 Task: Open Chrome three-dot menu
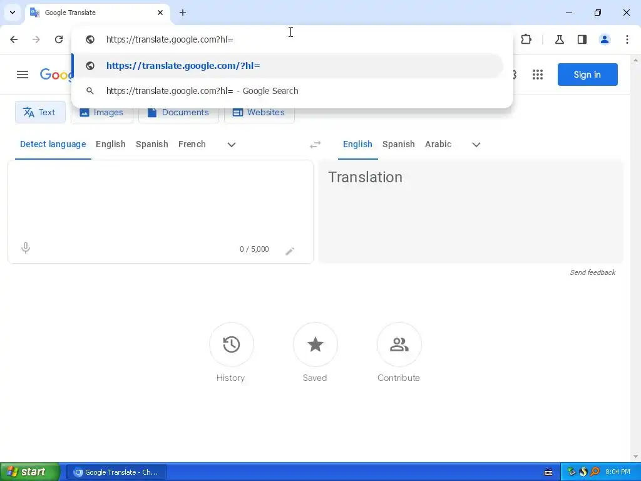627,39
